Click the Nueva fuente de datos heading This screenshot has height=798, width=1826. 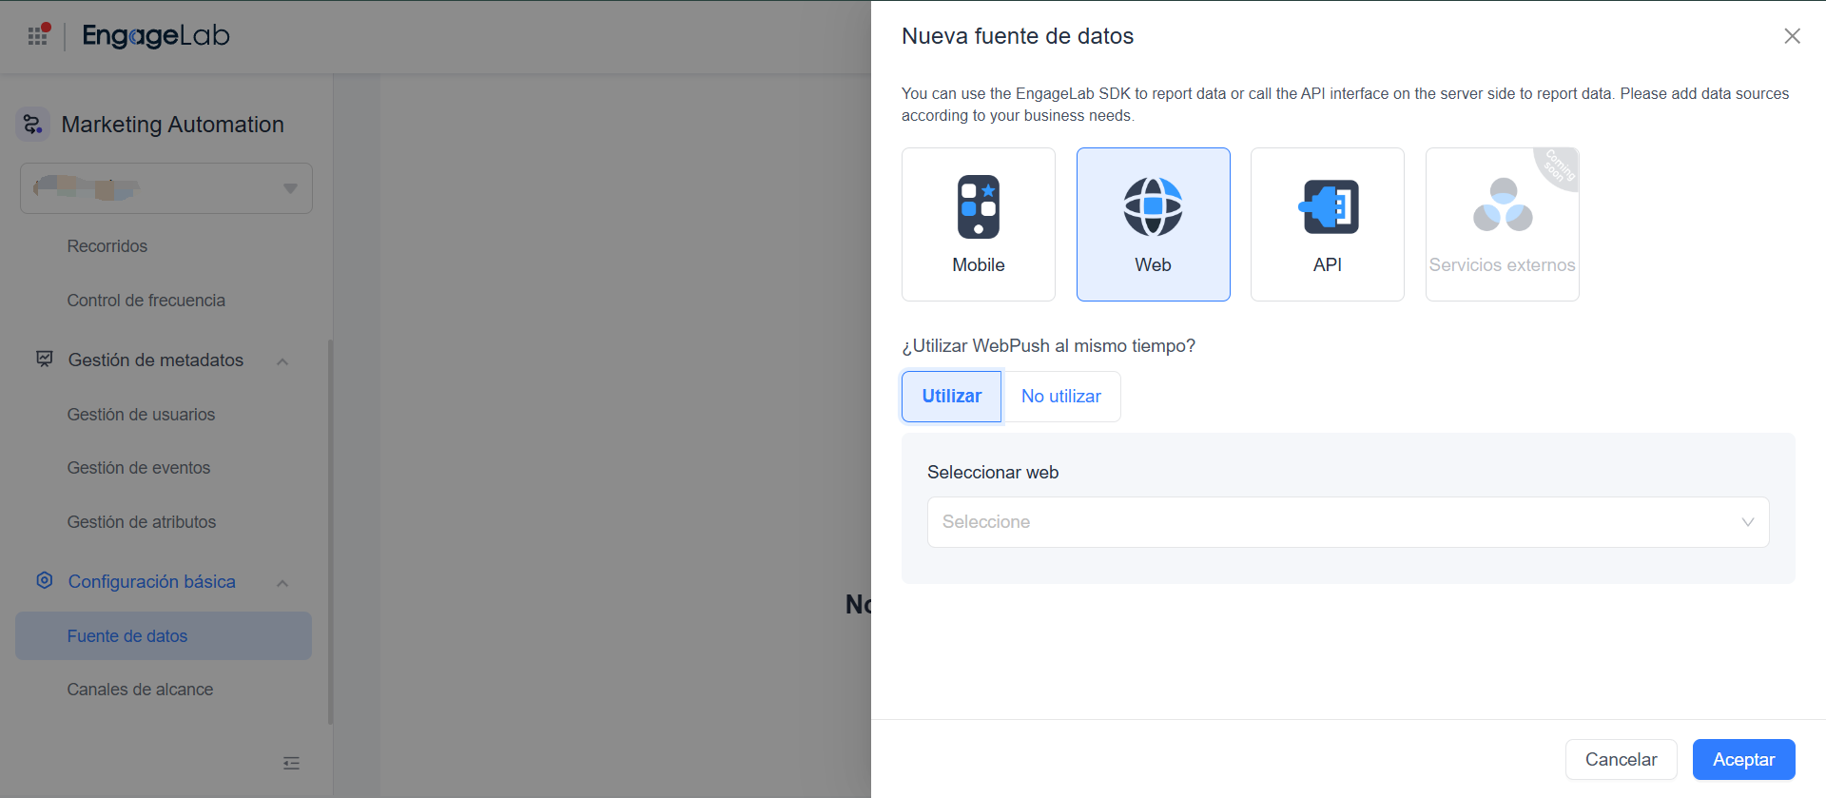[x=1018, y=36]
